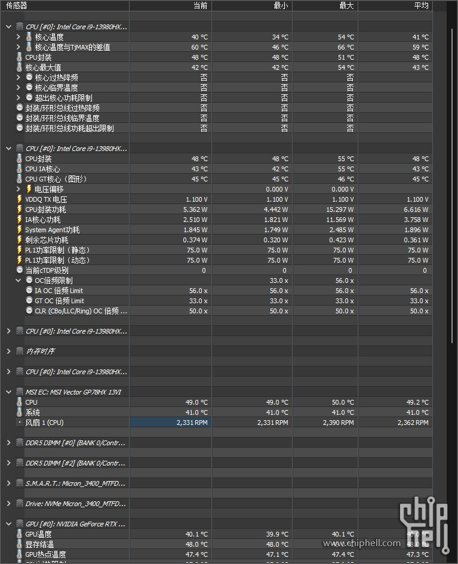458x564 pixels.
Task: Click lightning icon of CPU封装功耗
Action: coord(20,209)
